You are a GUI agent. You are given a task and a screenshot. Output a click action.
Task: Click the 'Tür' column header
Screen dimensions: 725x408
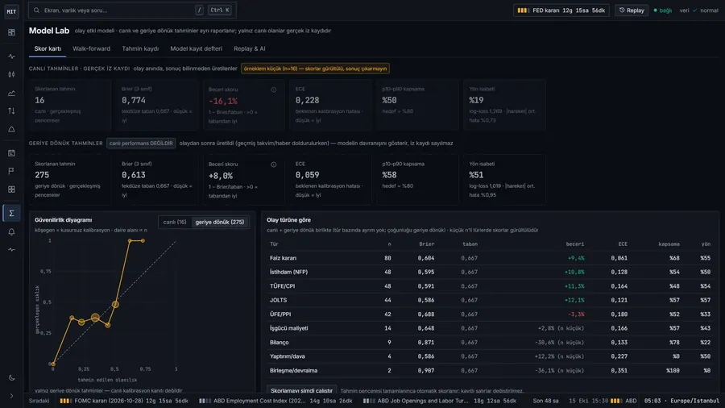(274, 244)
